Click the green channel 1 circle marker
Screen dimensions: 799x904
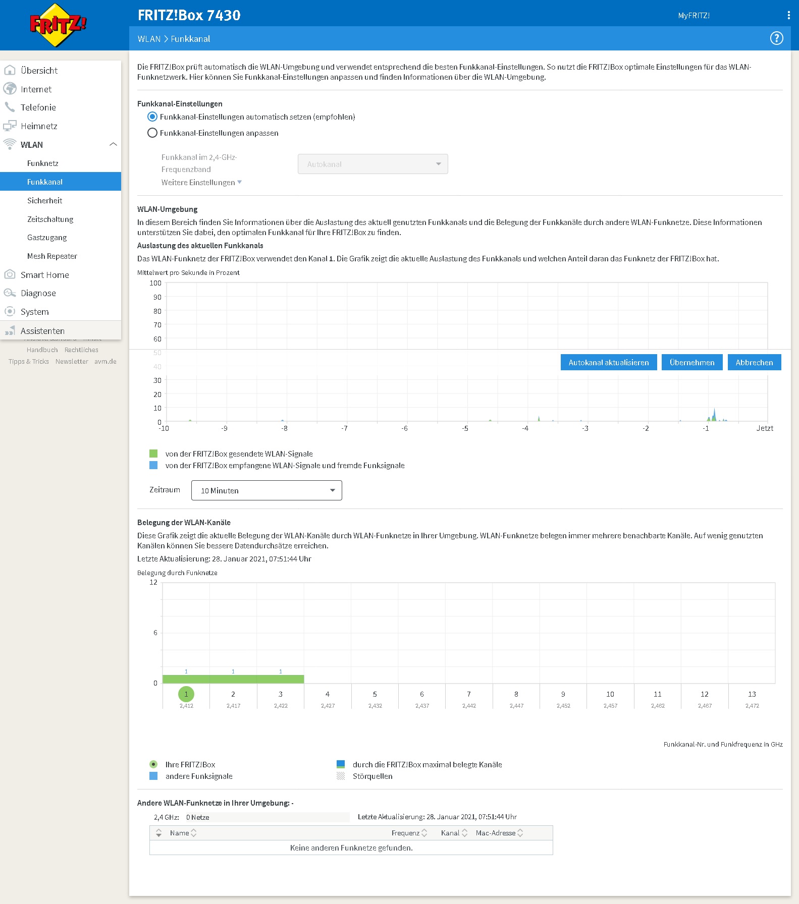click(186, 694)
